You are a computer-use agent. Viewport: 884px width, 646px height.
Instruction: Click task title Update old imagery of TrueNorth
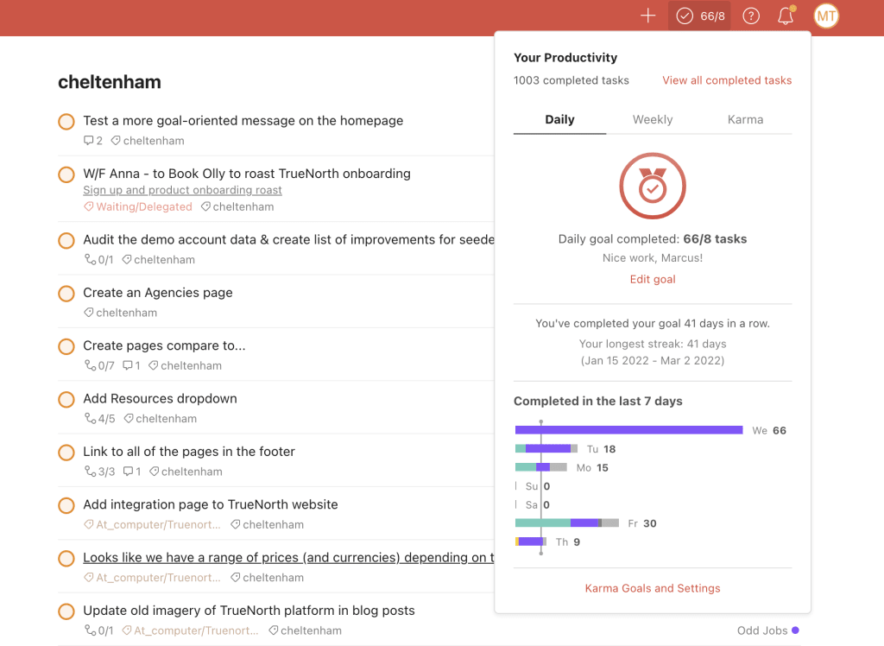[249, 611]
